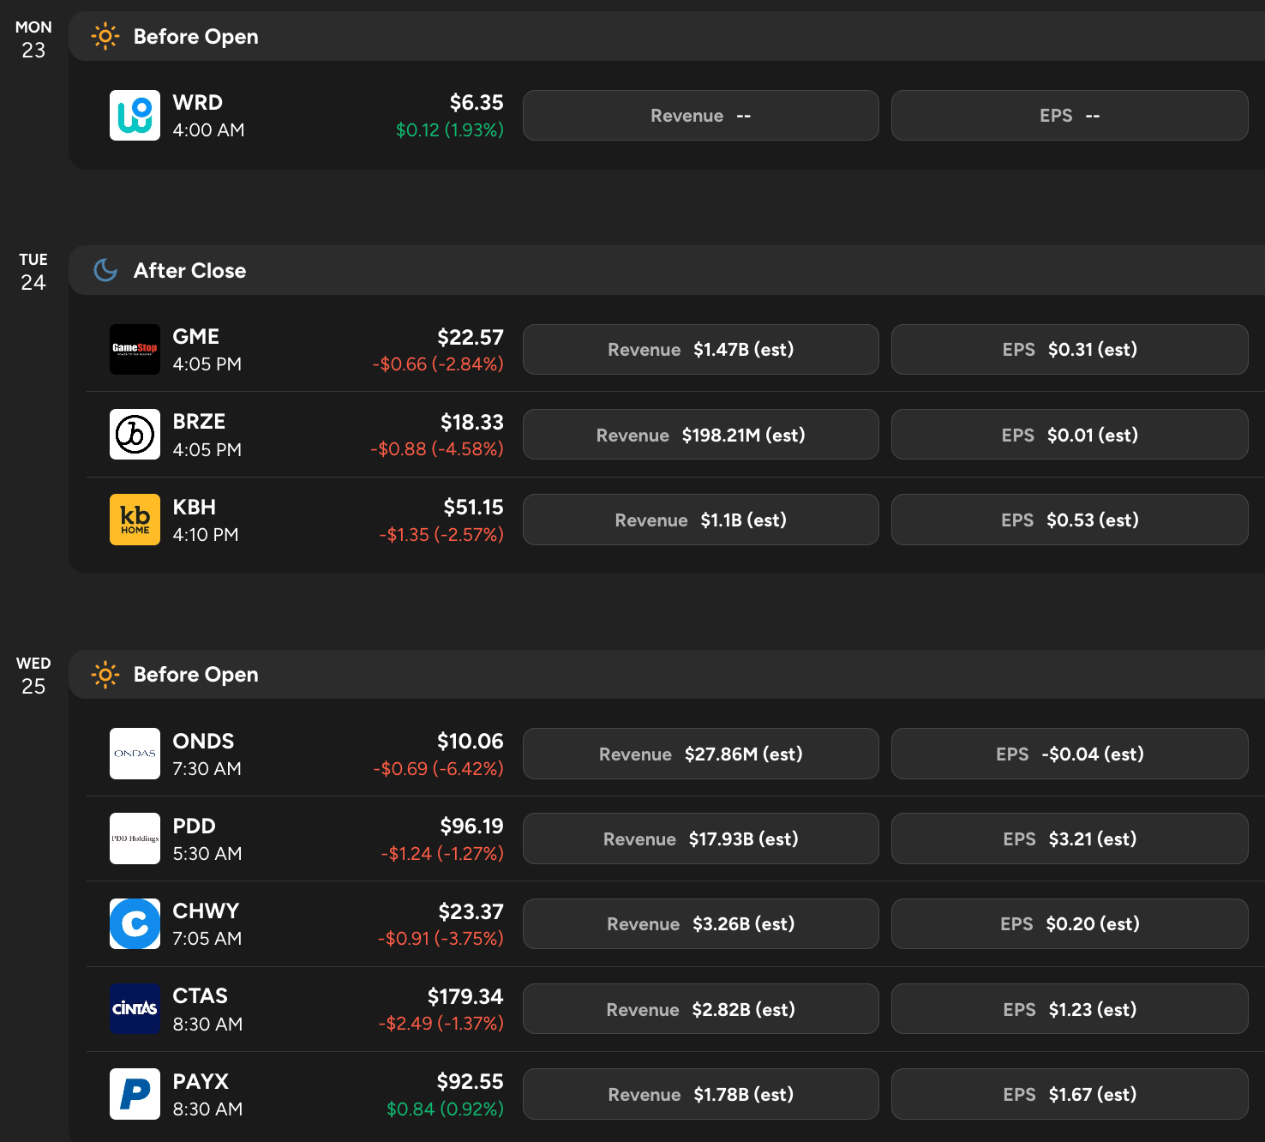
Task: Select BRZE Revenue $198.21M estimate
Action: pos(701,435)
